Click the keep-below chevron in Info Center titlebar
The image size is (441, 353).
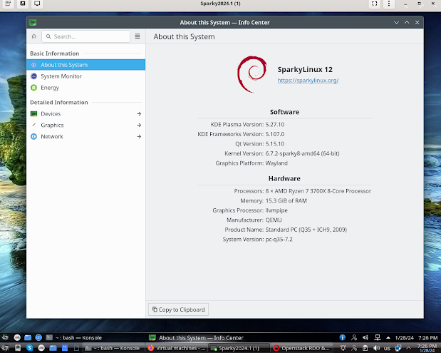click(397, 23)
